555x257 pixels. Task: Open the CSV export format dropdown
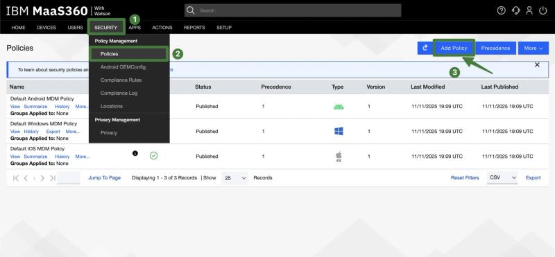tap(502, 177)
